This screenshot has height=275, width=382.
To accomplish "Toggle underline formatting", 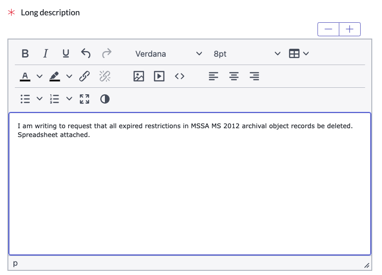I will click(66, 53).
